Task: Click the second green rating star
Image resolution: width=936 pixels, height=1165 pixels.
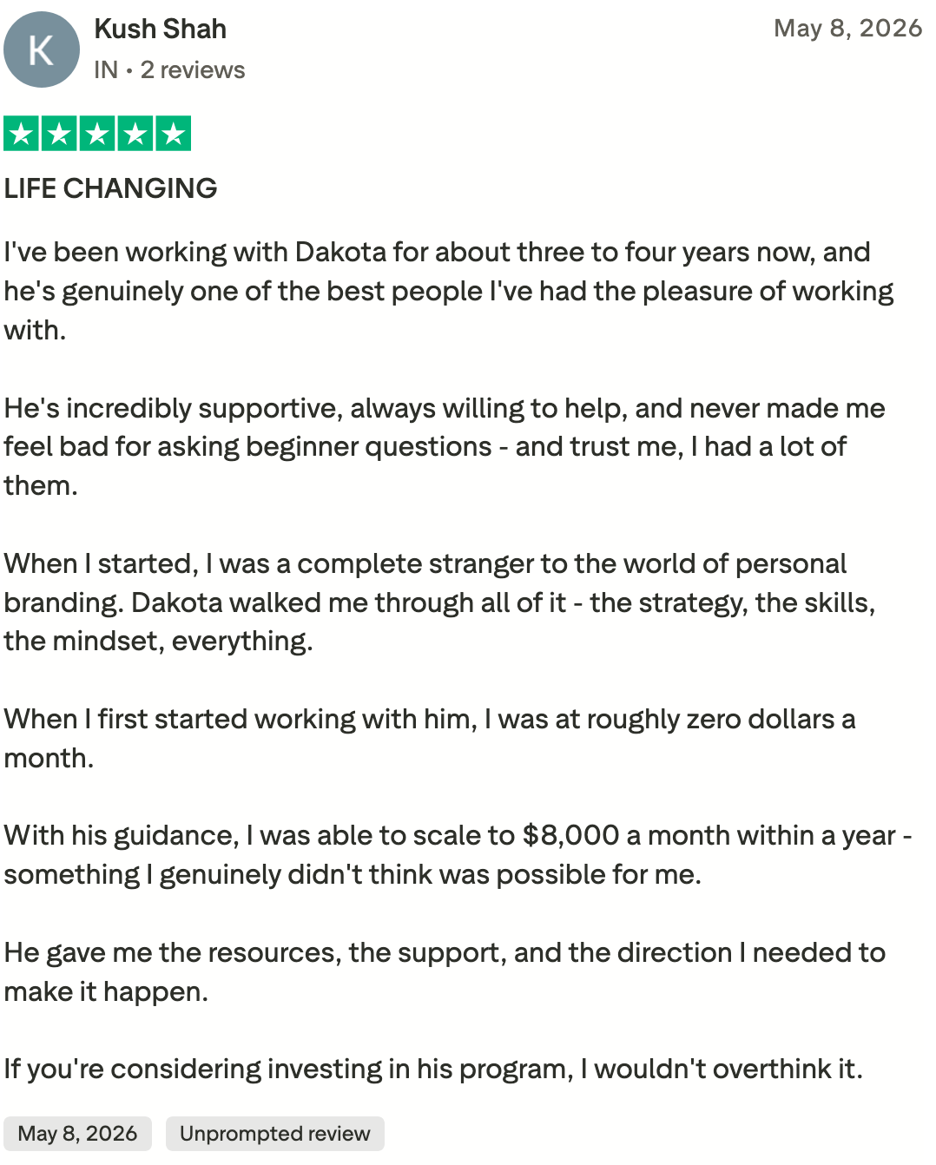Action: [59, 134]
